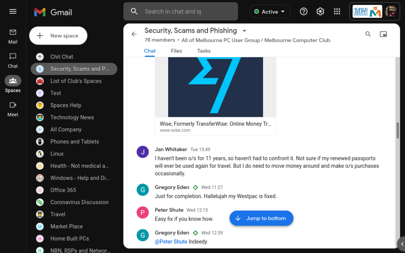Click the 78 members text
Image resolution: width=405 pixels, height=253 pixels.
click(160, 40)
